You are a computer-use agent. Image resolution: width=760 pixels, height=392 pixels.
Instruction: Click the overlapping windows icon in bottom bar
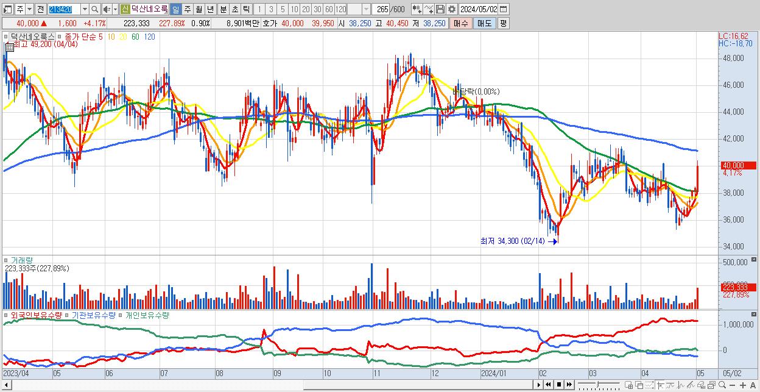pyautogui.click(x=639, y=385)
